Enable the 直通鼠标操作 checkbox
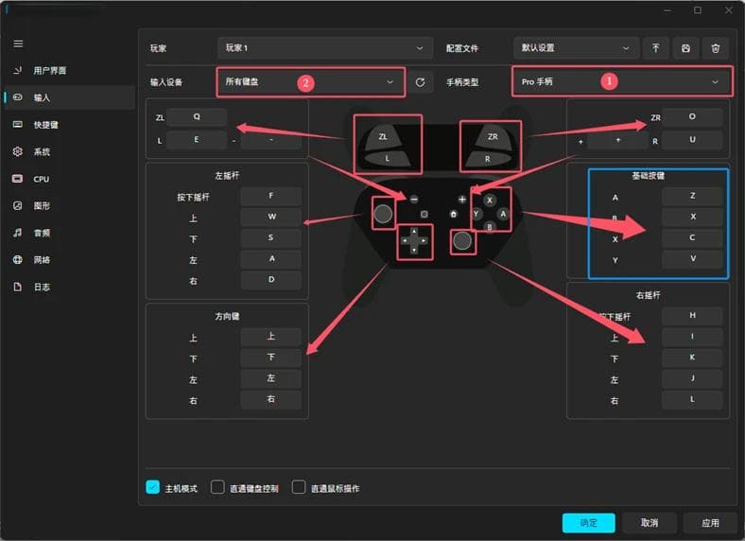Viewport: 745px width, 541px height. pyautogui.click(x=299, y=487)
